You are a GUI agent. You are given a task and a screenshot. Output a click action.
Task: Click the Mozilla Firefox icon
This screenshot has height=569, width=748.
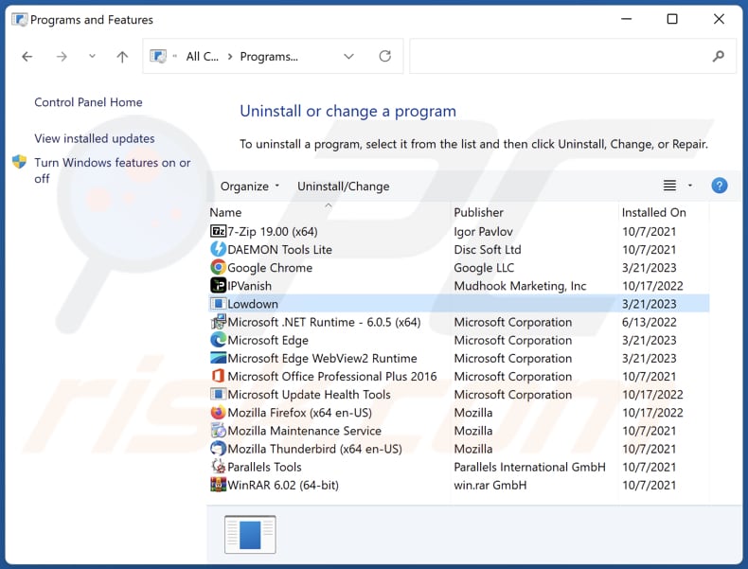218,413
